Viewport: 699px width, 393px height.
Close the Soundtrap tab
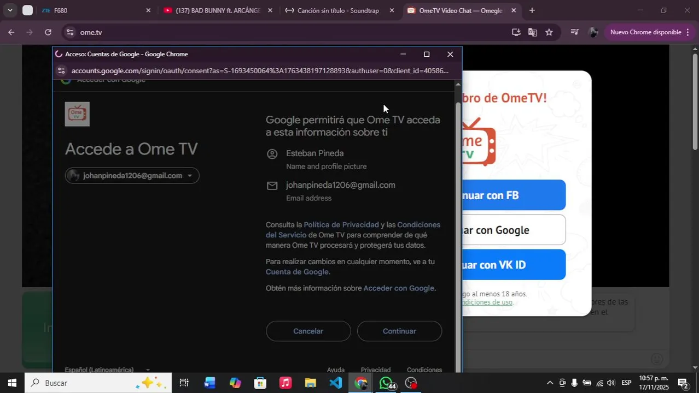point(392,10)
